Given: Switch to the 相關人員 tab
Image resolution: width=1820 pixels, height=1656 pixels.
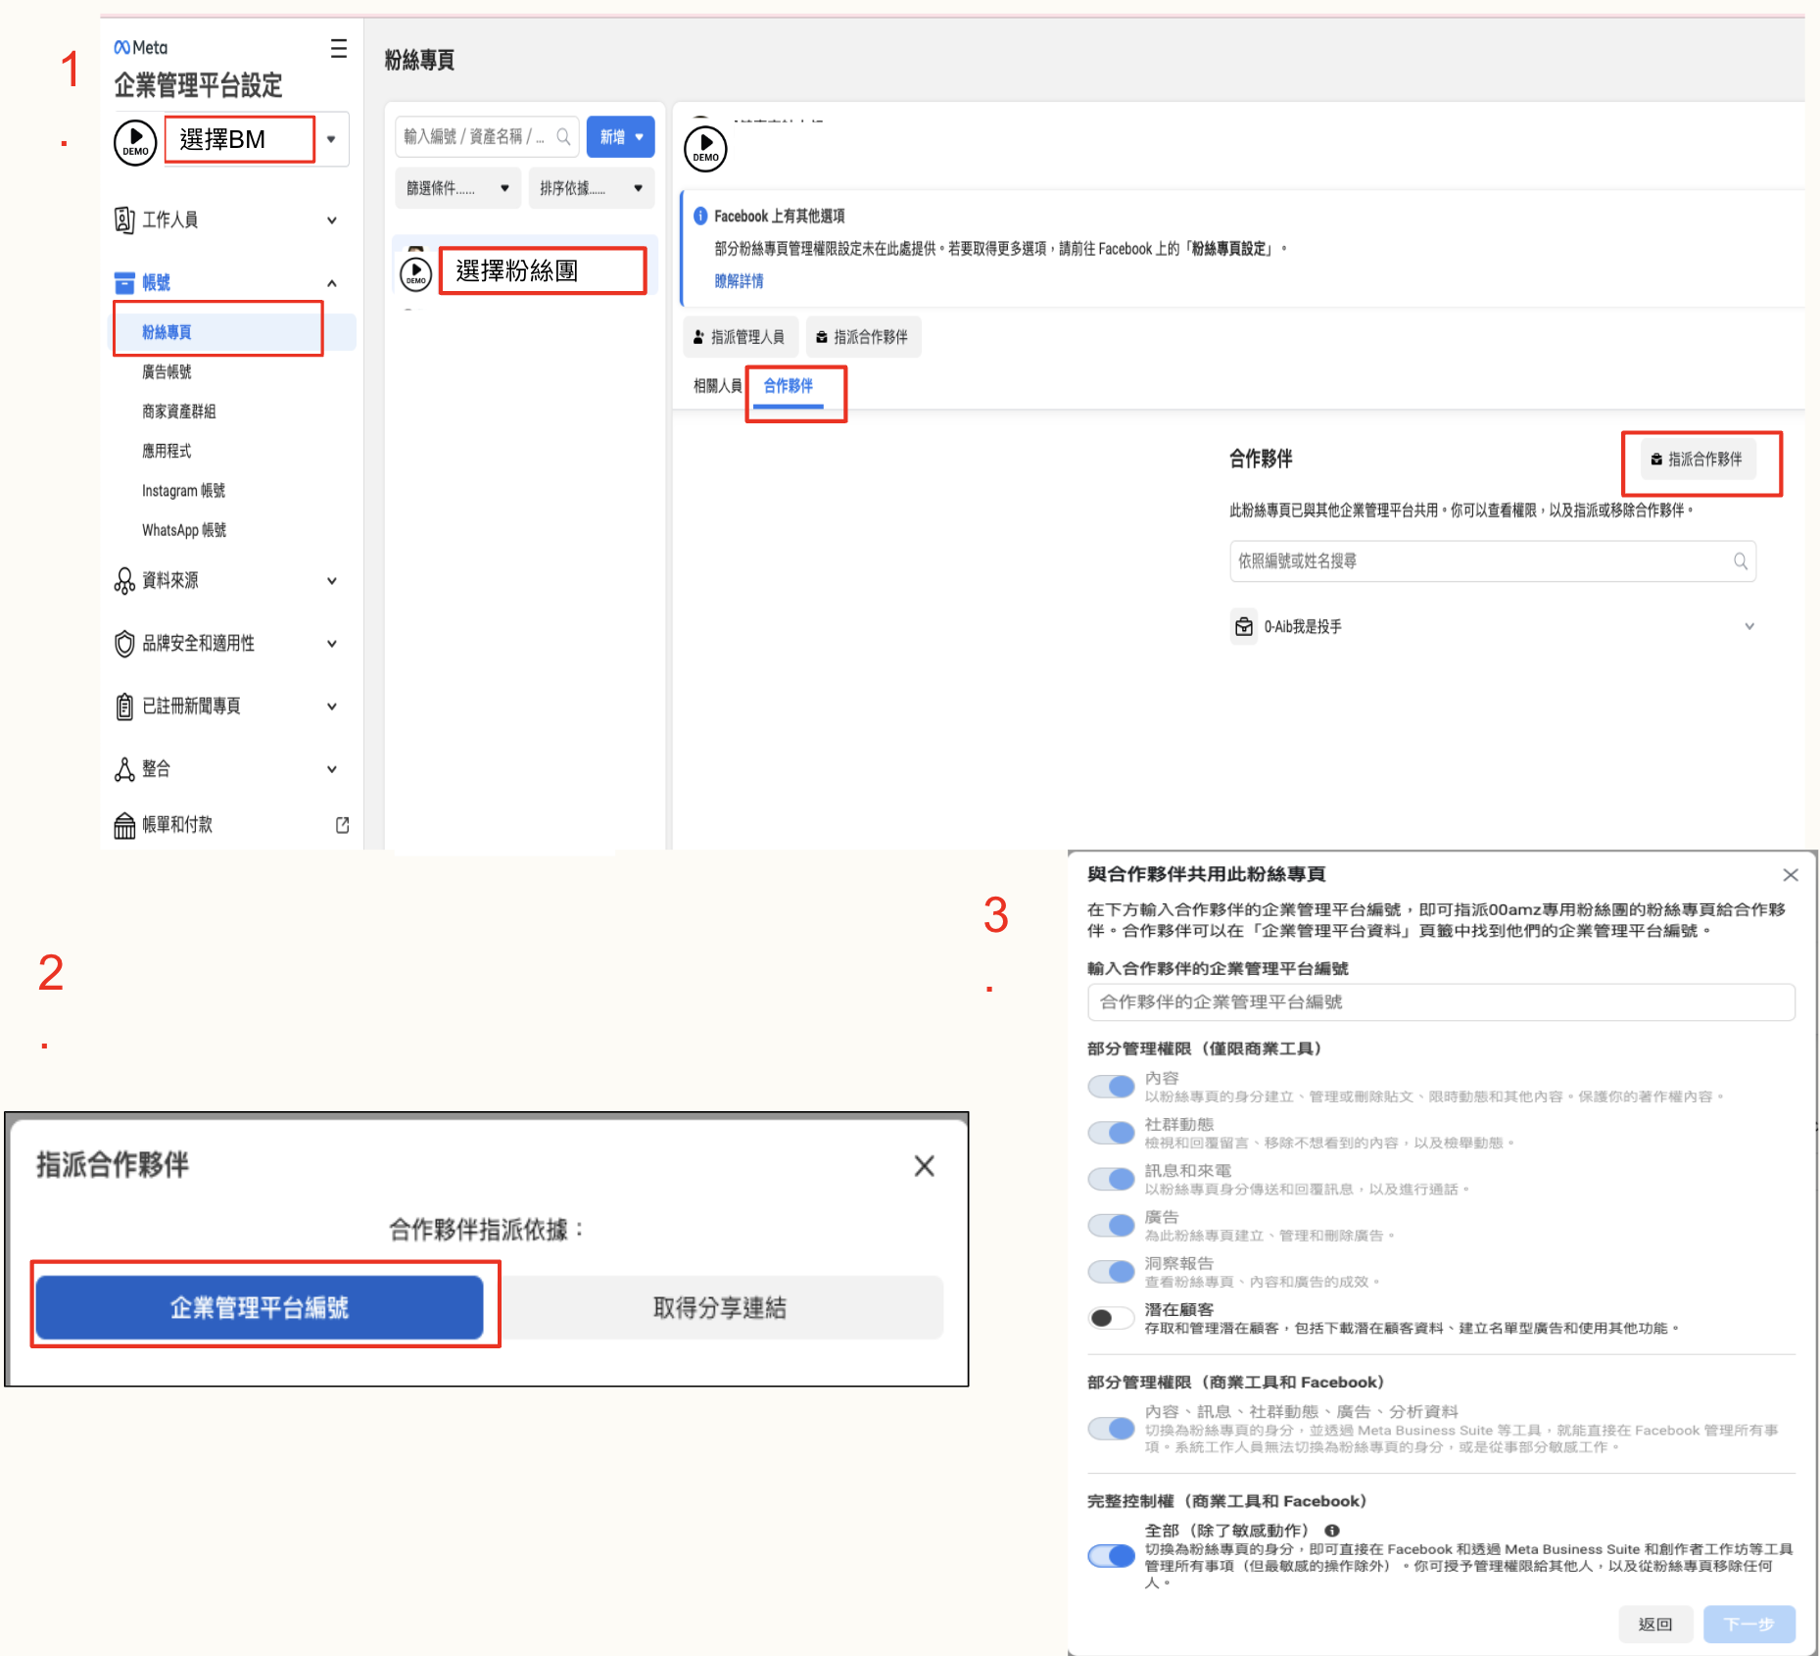Looking at the screenshot, I should [x=717, y=386].
